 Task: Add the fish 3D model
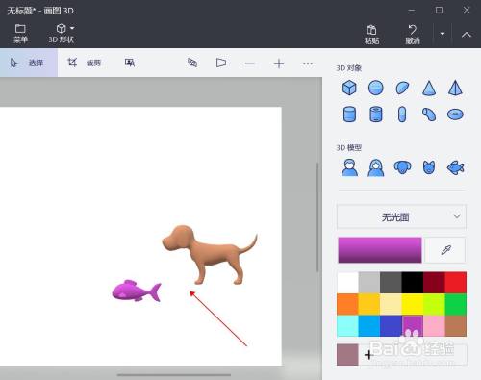point(455,167)
